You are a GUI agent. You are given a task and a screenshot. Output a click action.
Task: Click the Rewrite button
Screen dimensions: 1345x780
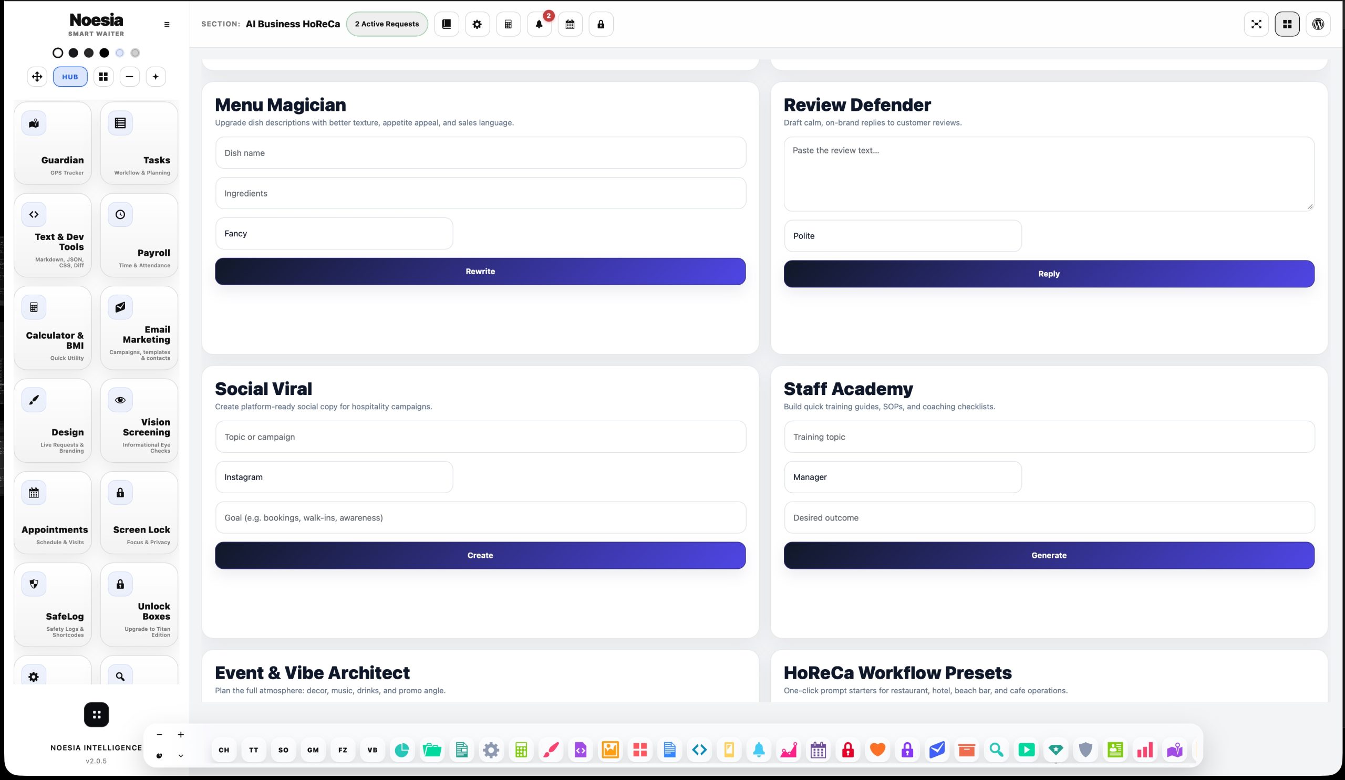click(x=480, y=272)
